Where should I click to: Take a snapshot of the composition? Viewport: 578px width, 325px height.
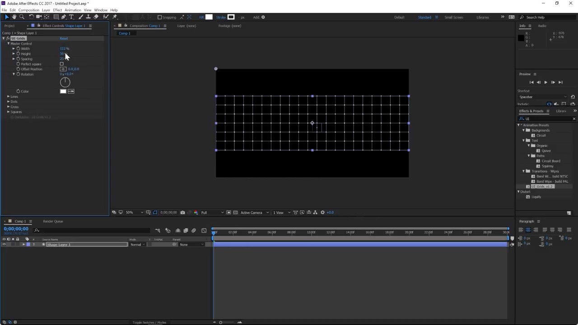click(182, 212)
